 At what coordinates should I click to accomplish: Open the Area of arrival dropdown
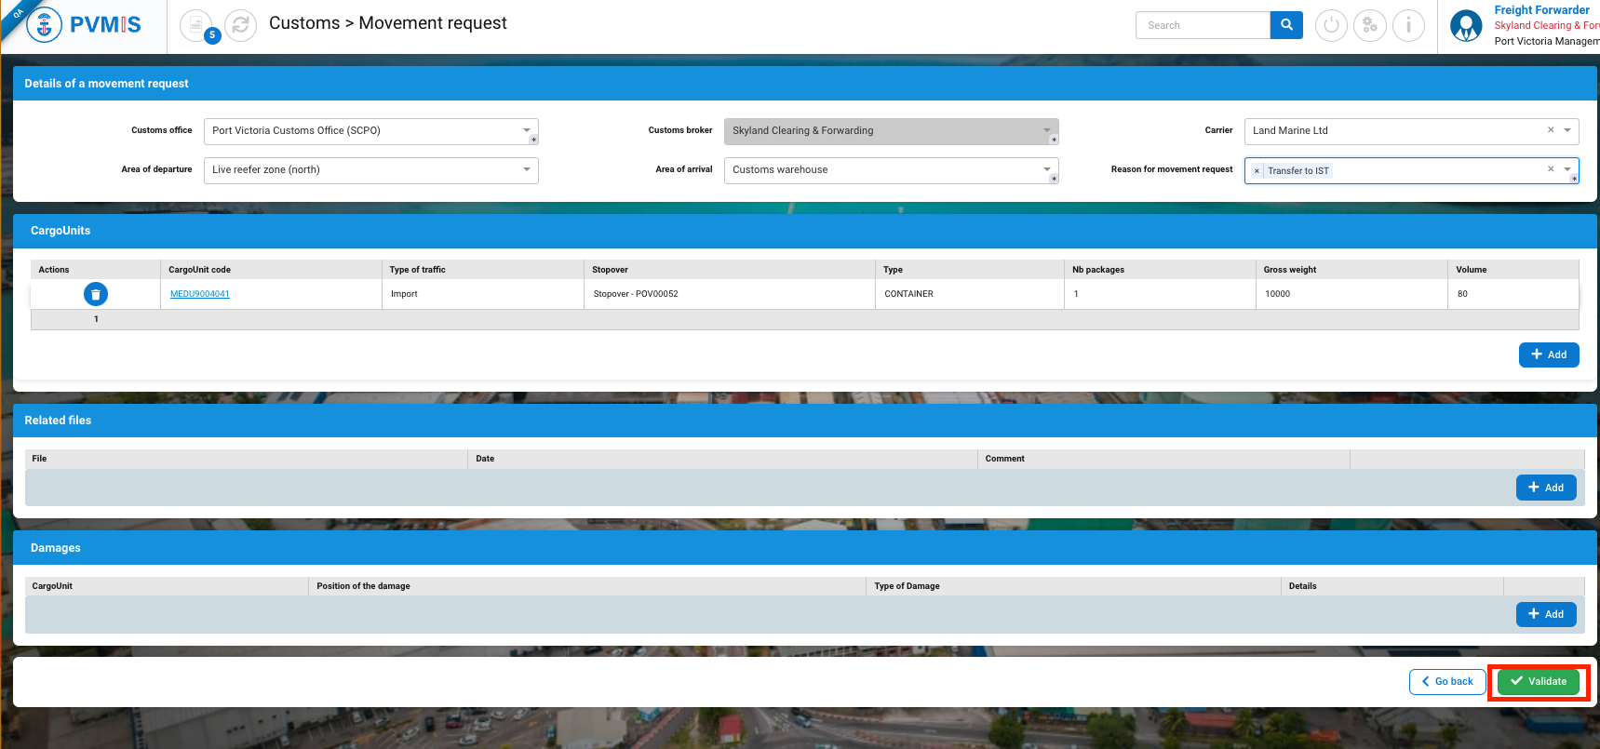(1046, 169)
